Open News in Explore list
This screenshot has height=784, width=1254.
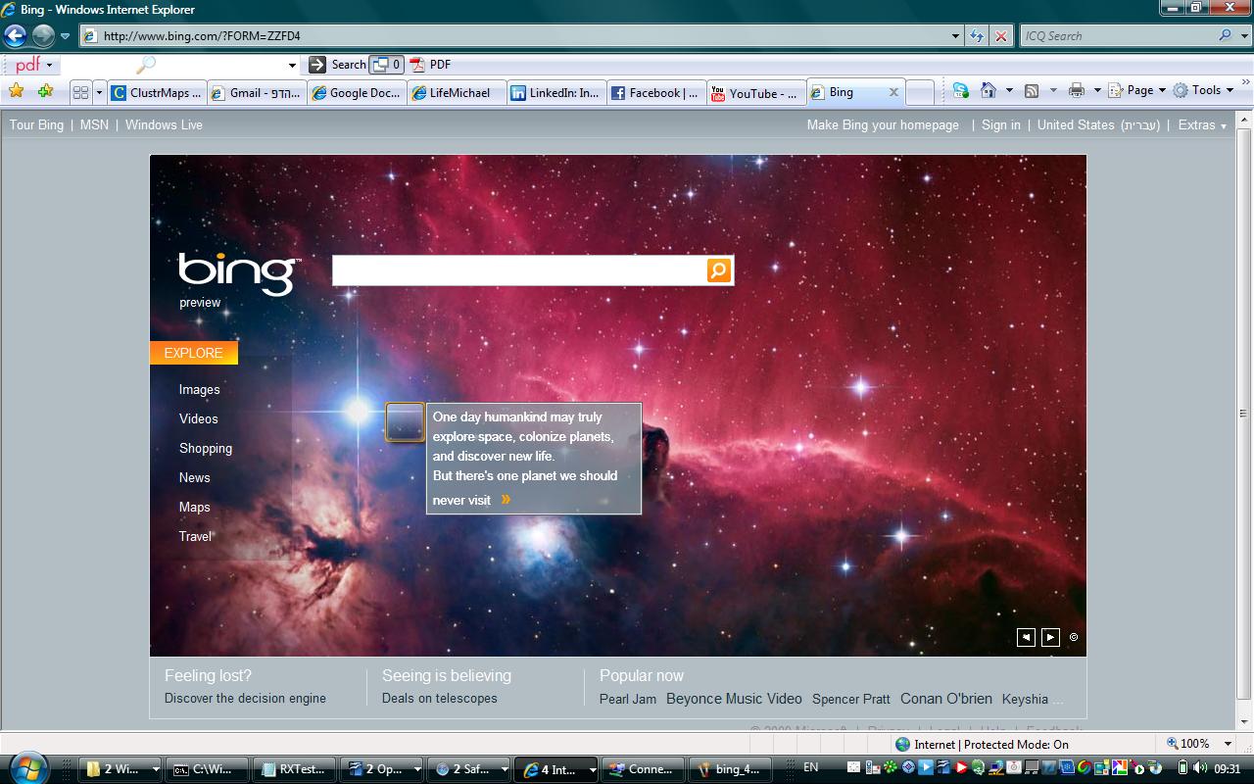coord(194,477)
